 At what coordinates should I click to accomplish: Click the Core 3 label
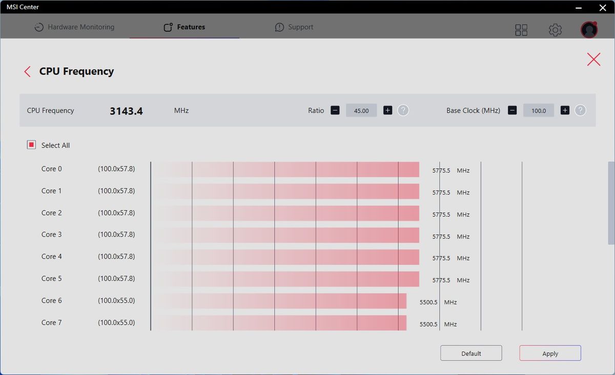(52, 234)
